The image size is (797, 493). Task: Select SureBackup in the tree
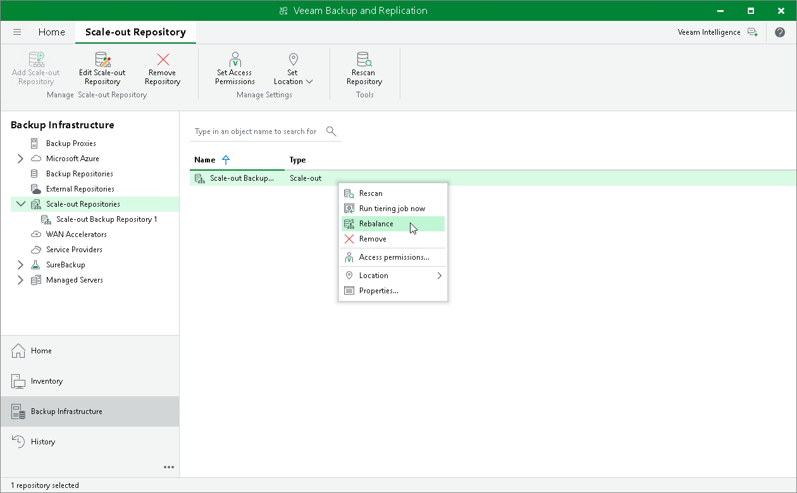pyautogui.click(x=65, y=265)
